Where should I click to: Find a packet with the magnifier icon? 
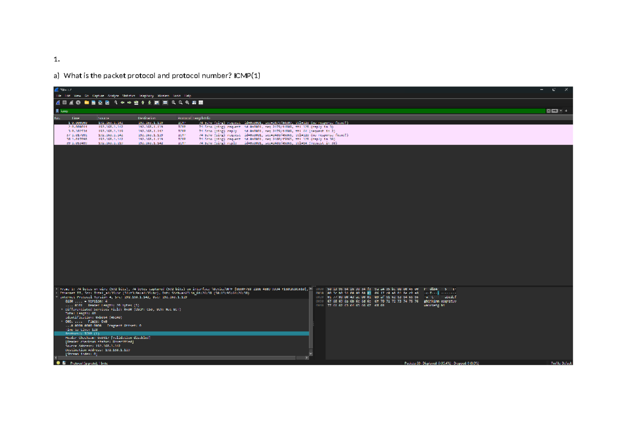coord(116,103)
